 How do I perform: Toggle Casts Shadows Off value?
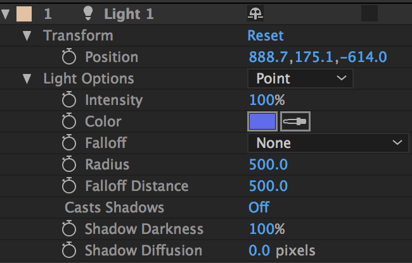(259, 207)
